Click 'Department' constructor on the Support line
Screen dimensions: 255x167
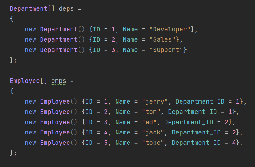point(58,50)
